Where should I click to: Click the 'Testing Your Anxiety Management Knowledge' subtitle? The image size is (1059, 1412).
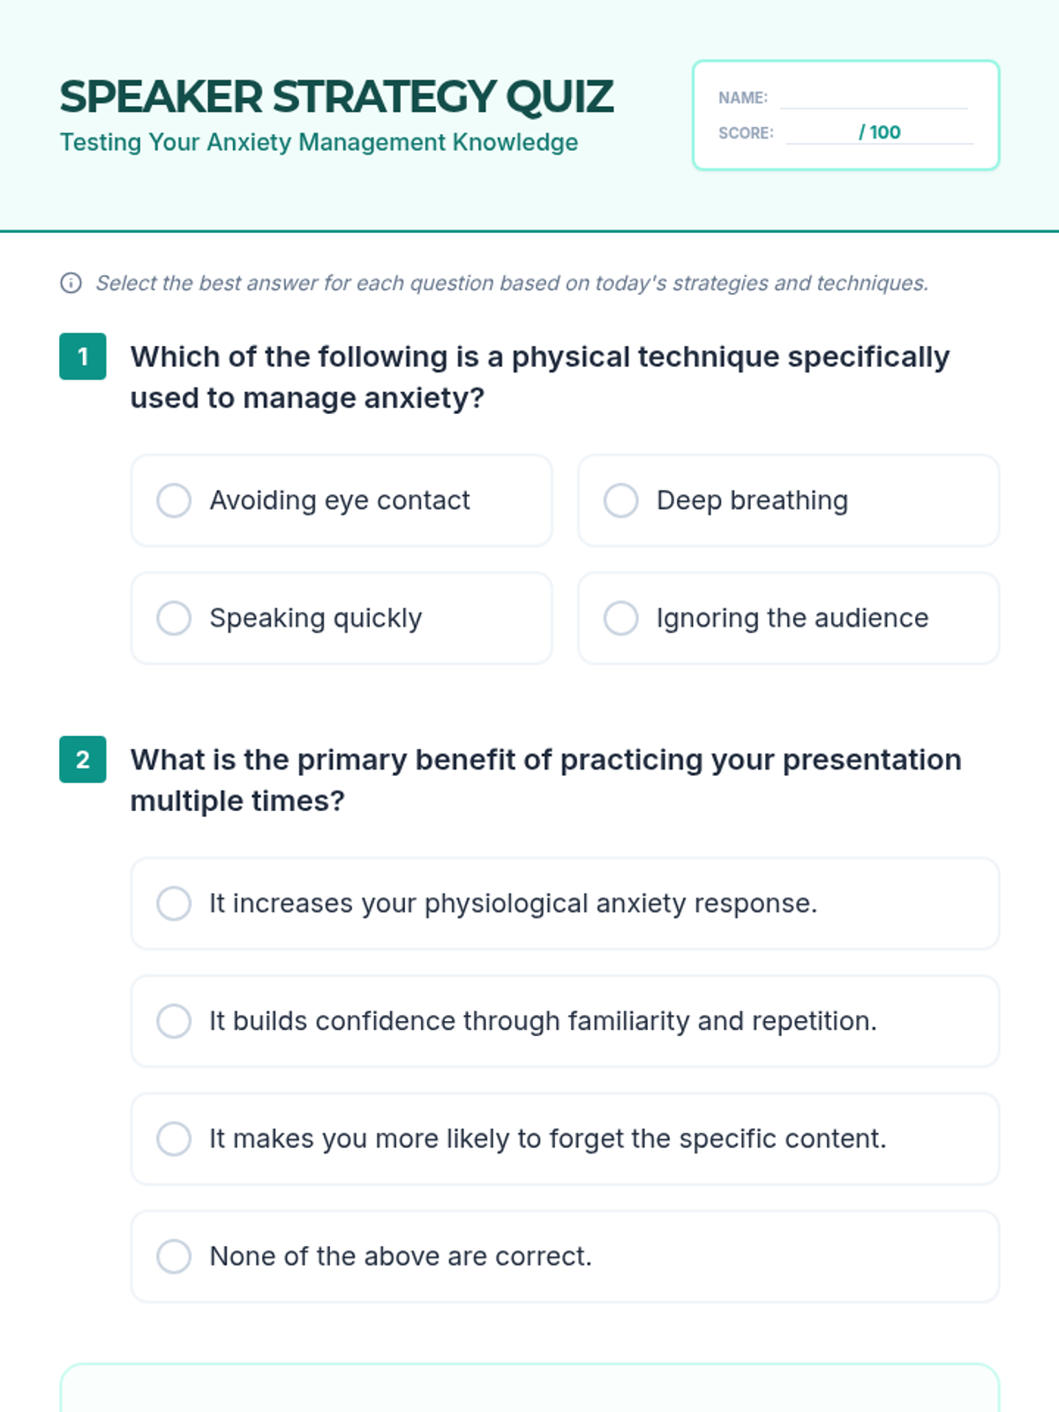pyautogui.click(x=319, y=142)
